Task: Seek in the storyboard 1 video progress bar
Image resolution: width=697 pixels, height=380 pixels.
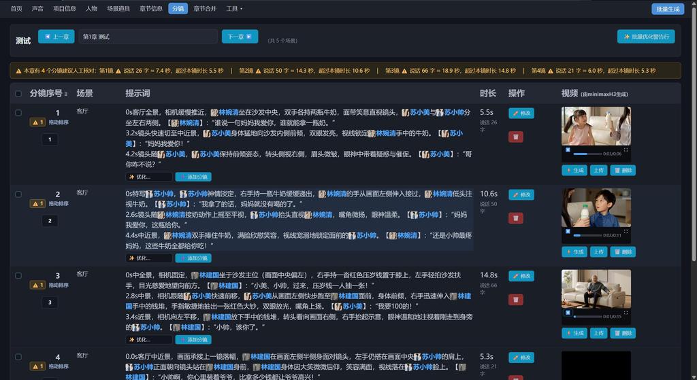Action: click(x=587, y=154)
